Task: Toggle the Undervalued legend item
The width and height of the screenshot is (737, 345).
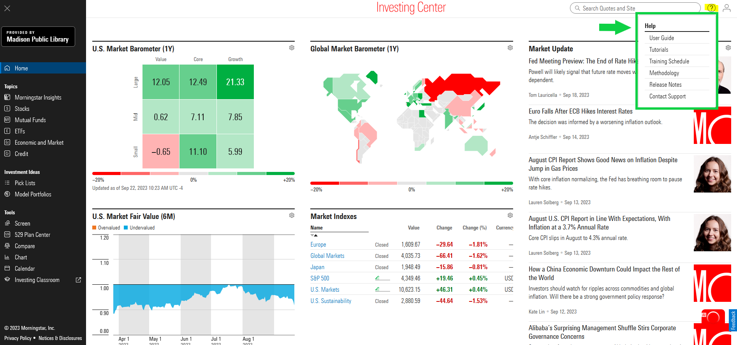Action: click(139, 228)
